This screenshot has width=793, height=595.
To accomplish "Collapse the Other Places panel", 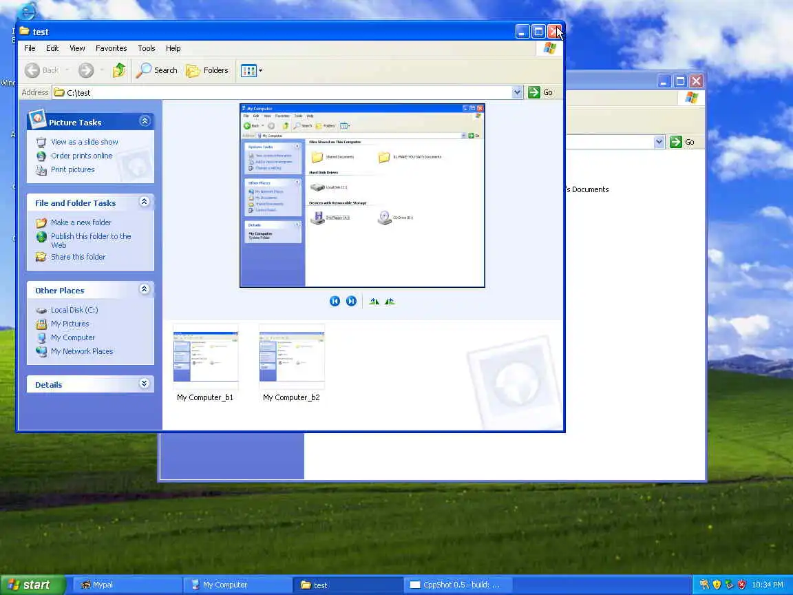I will 144,289.
